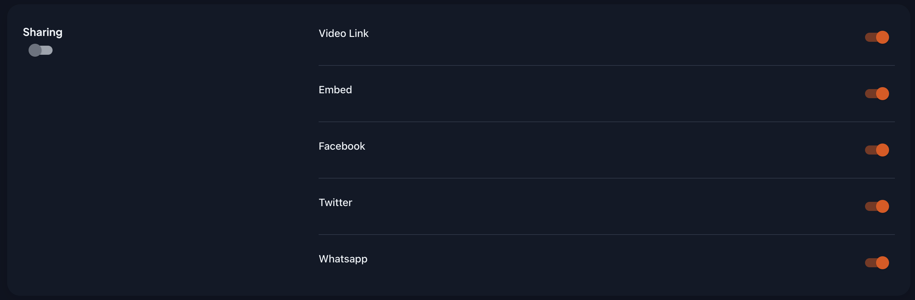The height and width of the screenshot is (300, 915).
Task: Select the Facebook sharing option
Action: pyautogui.click(x=342, y=146)
